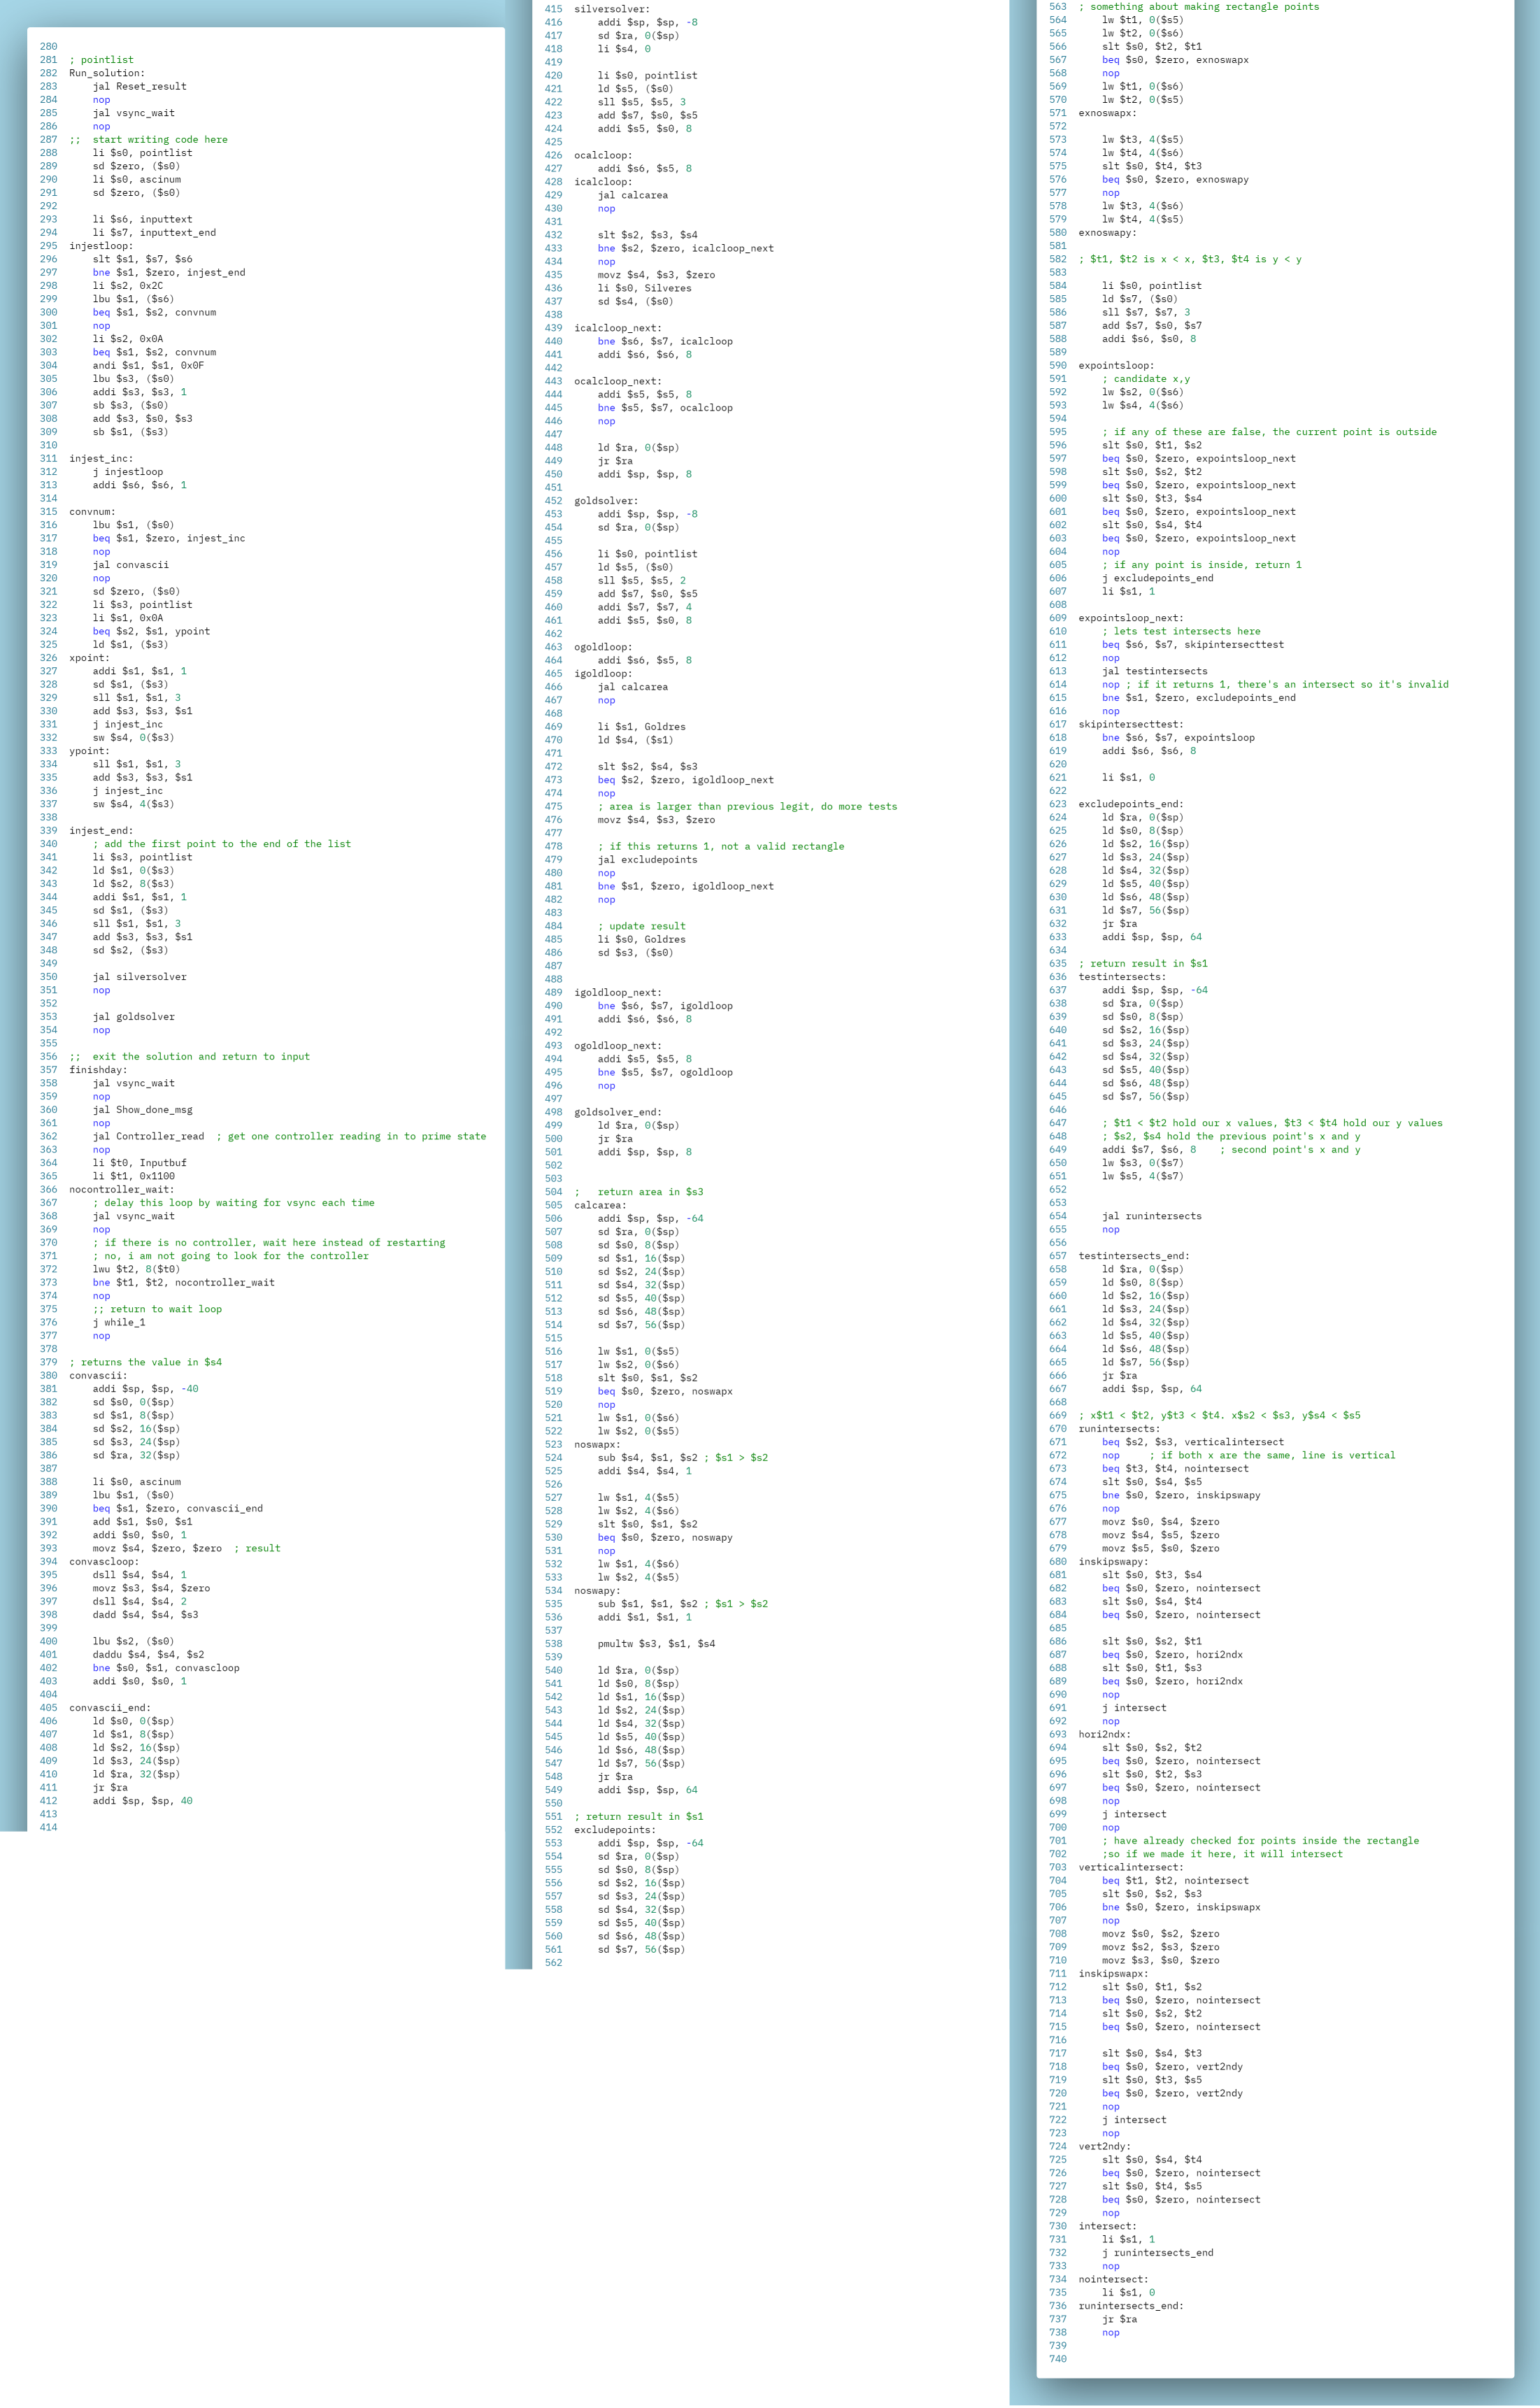
Task: Click the 'update result' comment
Action: tap(642, 926)
